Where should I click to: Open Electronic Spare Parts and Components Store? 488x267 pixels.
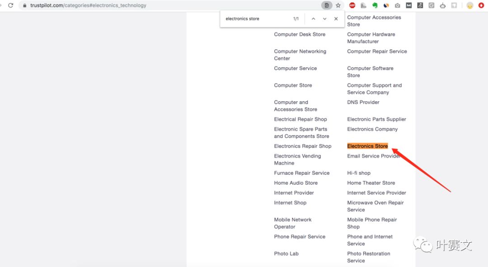[301, 132]
